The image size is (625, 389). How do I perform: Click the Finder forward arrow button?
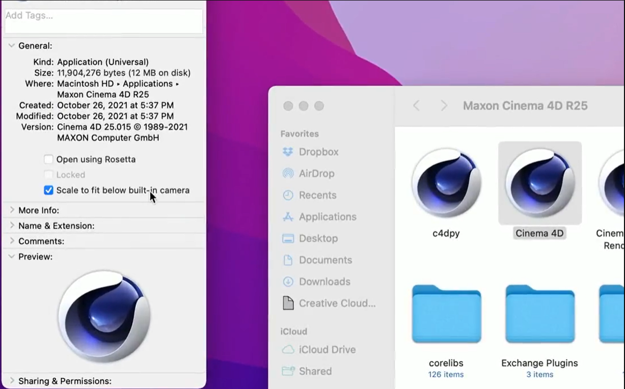click(444, 106)
